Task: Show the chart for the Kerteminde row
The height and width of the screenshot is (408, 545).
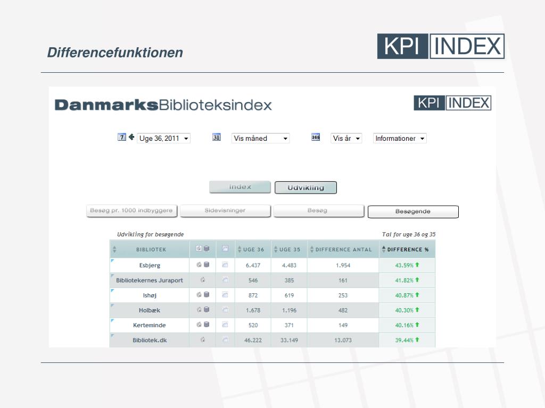Action: point(225,325)
